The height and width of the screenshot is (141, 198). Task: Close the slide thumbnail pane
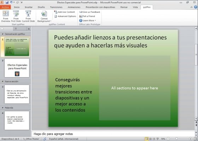[29, 29]
